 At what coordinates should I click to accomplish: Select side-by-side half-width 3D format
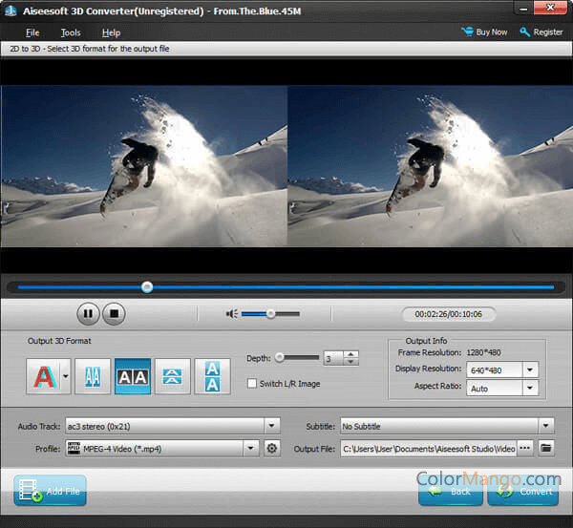click(x=93, y=376)
